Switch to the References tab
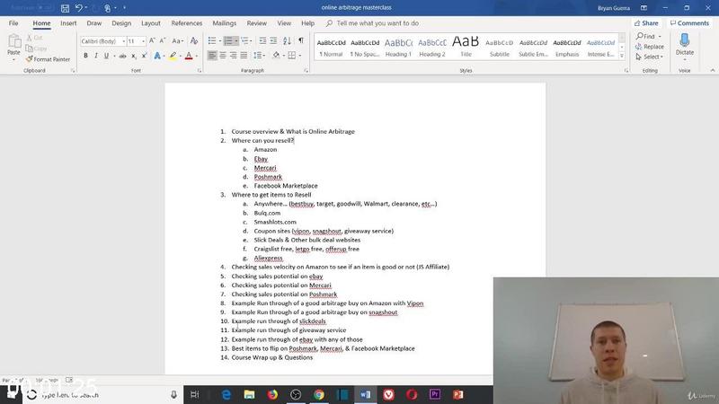 187,23
